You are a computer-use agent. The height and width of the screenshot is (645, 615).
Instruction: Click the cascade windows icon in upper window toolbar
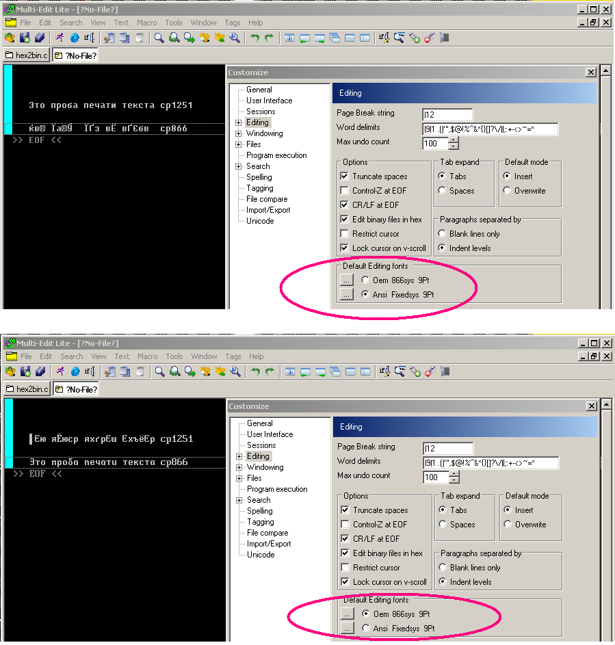pos(335,38)
